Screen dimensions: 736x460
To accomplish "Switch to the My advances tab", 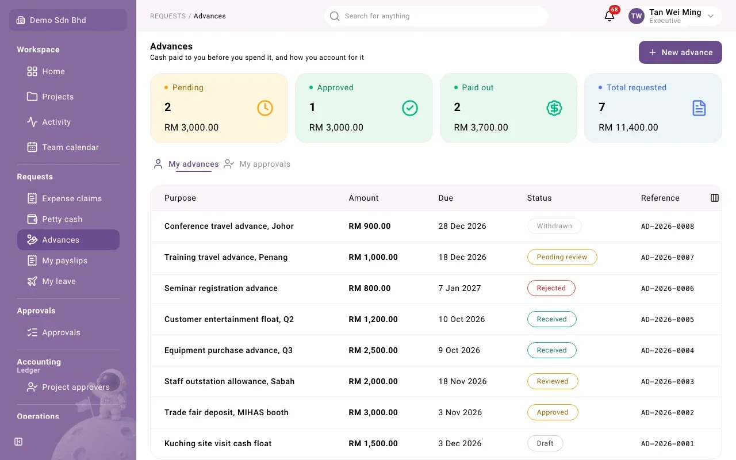I will [186, 164].
